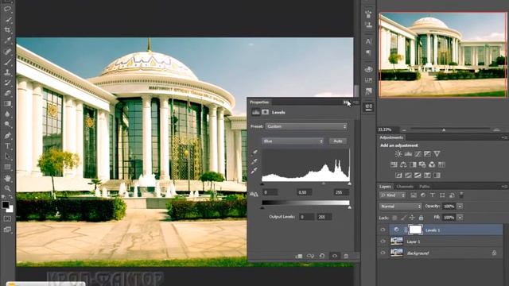Select the Adjustments panel tab
The width and height of the screenshot is (509, 286).
tap(391, 137)
